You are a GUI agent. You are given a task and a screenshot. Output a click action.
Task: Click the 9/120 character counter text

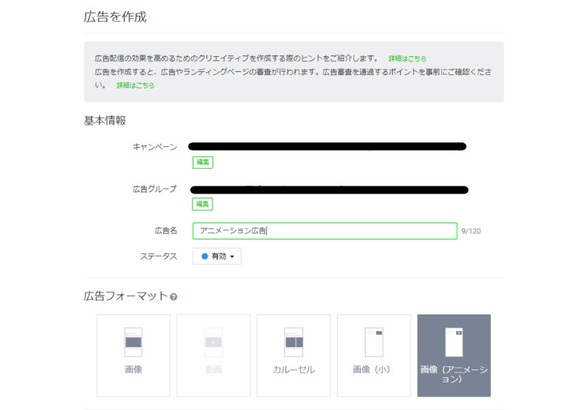click(471, 231)
